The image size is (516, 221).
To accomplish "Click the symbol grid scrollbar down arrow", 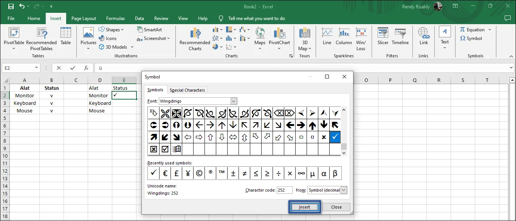I will click(344, 153).
